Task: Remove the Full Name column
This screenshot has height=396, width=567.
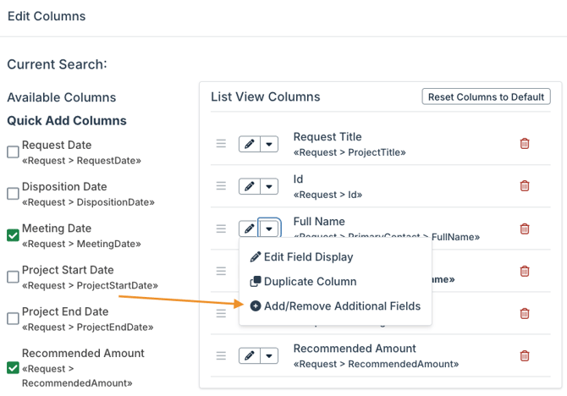Action: 525,228
